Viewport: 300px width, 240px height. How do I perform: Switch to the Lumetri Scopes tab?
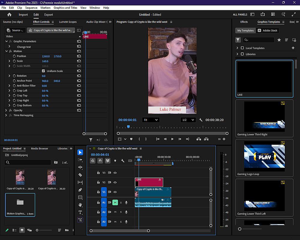coord(68,22)
